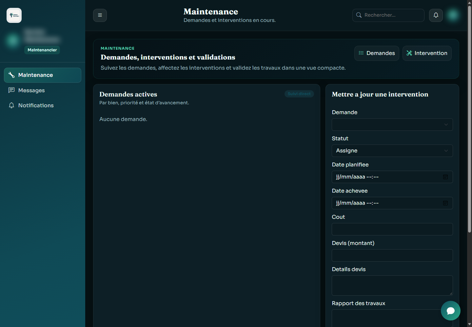The width and height of the screenshot is (472, 327).
Task: Click the Rapport des travaux text area
Action: [392, 318]
